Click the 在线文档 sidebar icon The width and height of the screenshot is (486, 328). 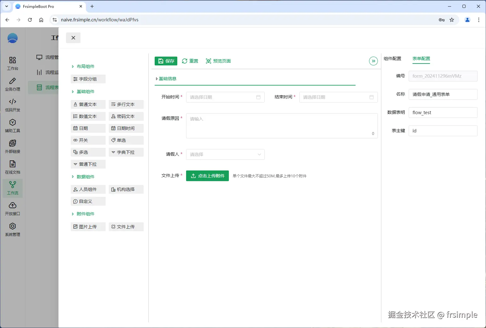(x=12, y=167)
